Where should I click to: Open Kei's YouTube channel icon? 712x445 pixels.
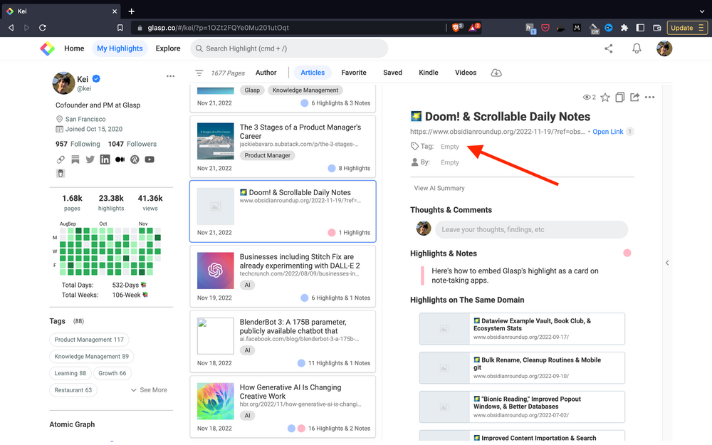point(150,159)
